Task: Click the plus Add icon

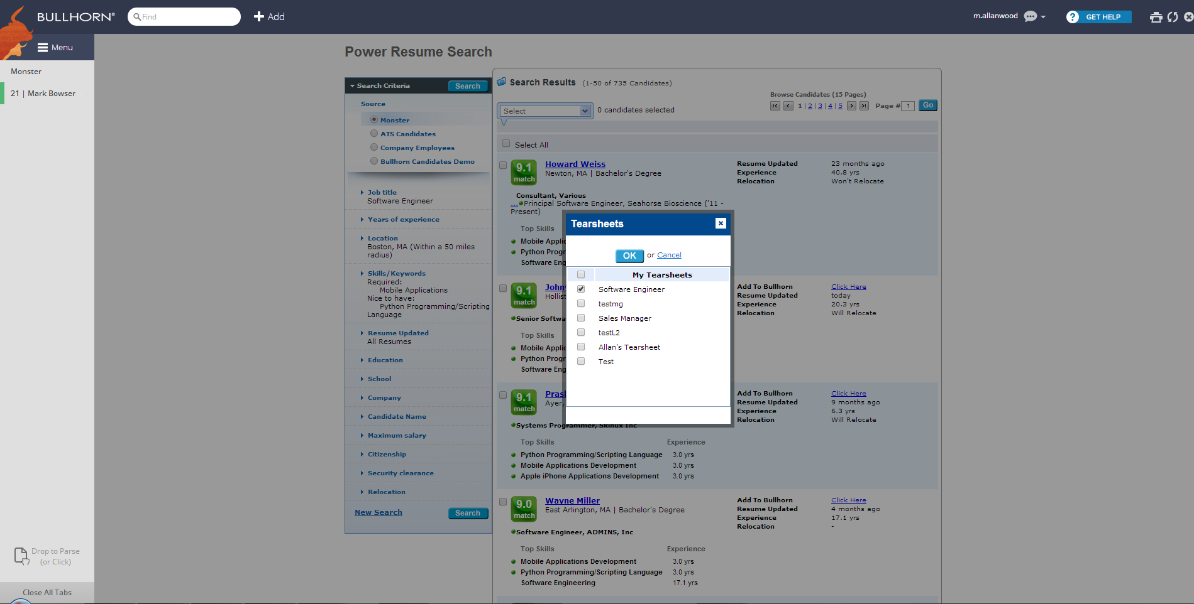Action: coord(258,17)
